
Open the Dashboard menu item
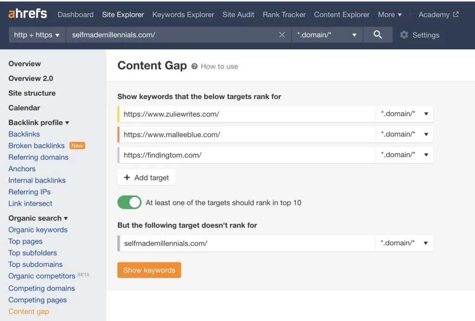pos(75,14)
